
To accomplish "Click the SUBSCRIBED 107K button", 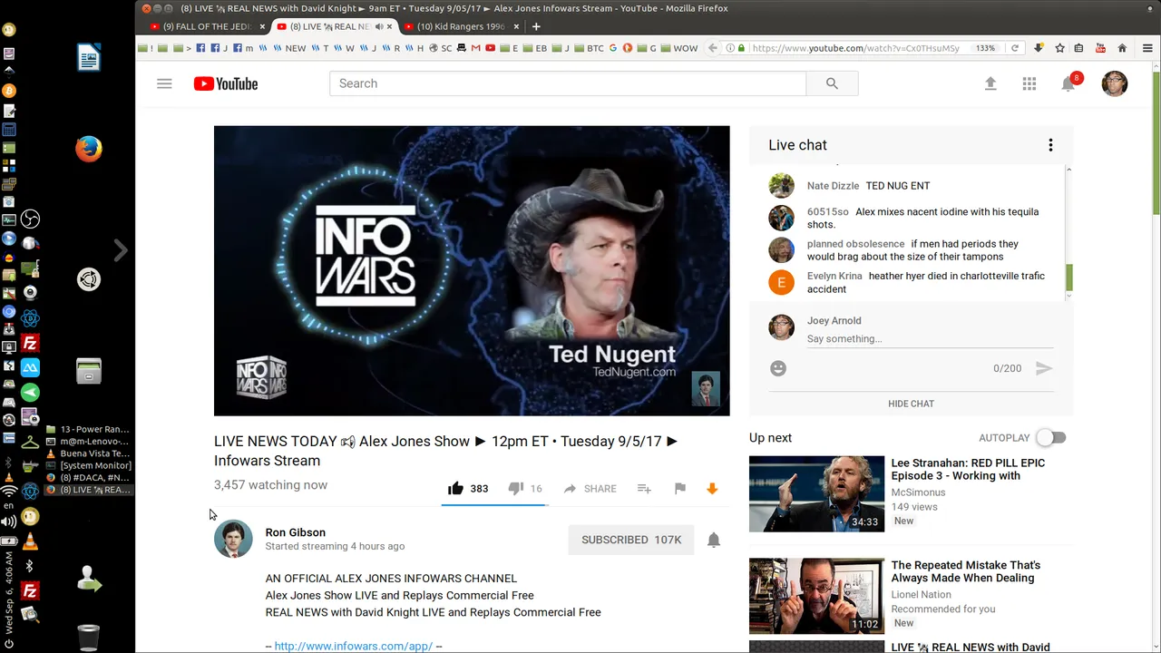I will [x=631, y=540].
